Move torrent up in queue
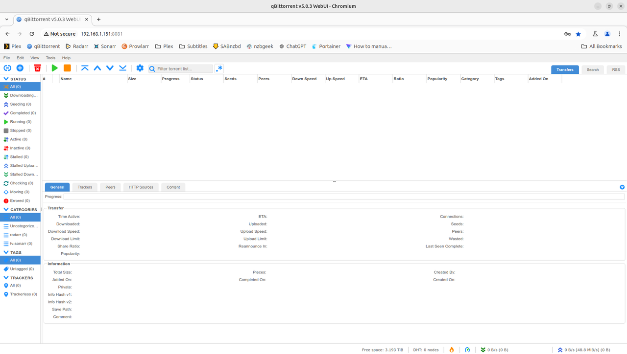Image resolution: width=627 pixels, height=354 pixels. (97, 68)
